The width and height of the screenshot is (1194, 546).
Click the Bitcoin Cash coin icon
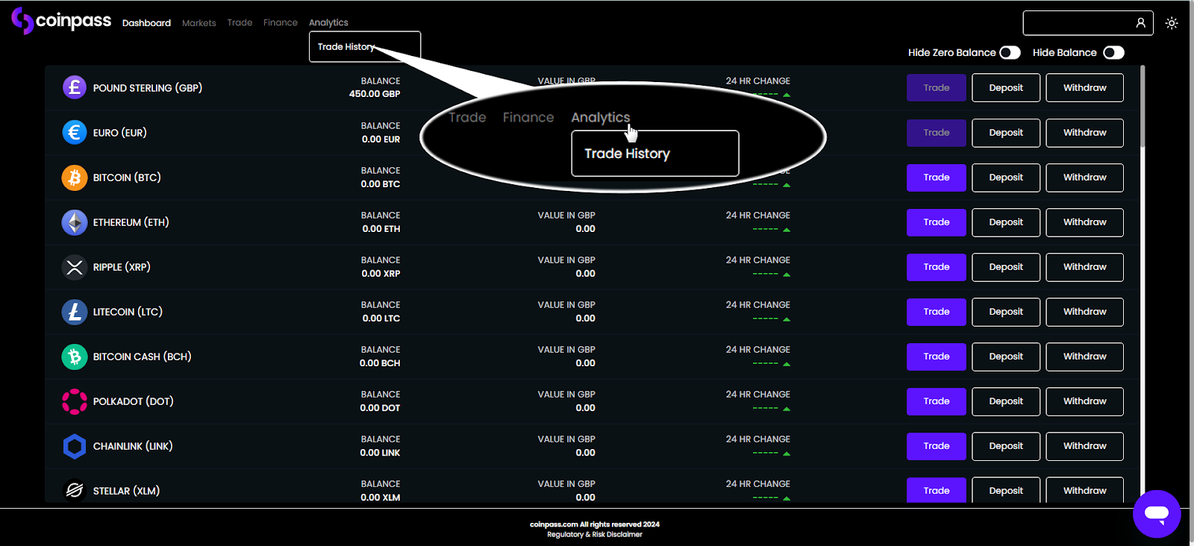pyautogui.click(x=75, y=357)
